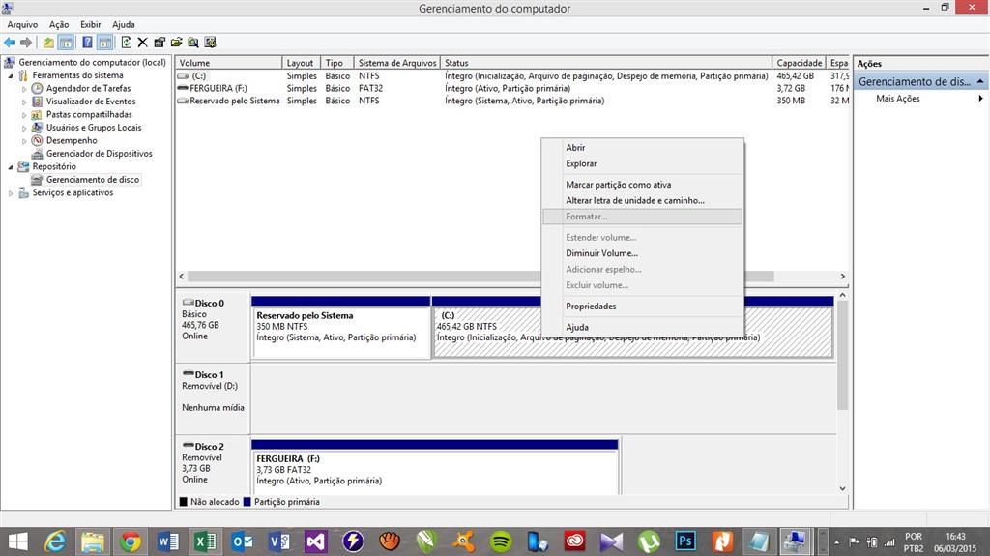Choose Explorar in the context menu
Viewport: 990px width, 556px height.
tap(642, 163)
